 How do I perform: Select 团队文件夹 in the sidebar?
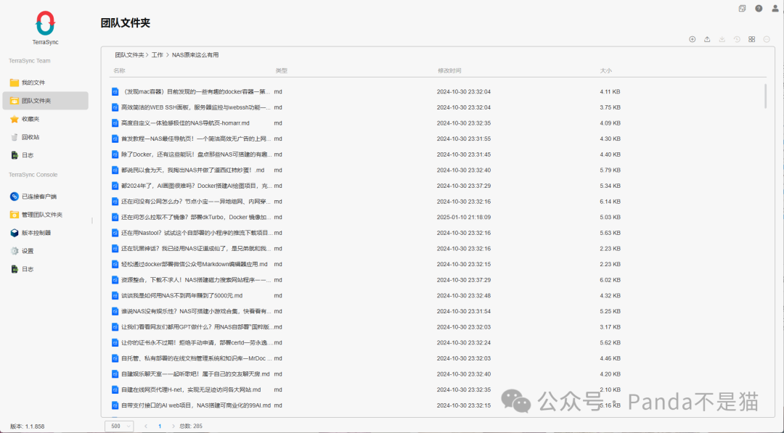pyautogui.click(x=46, y=100)
